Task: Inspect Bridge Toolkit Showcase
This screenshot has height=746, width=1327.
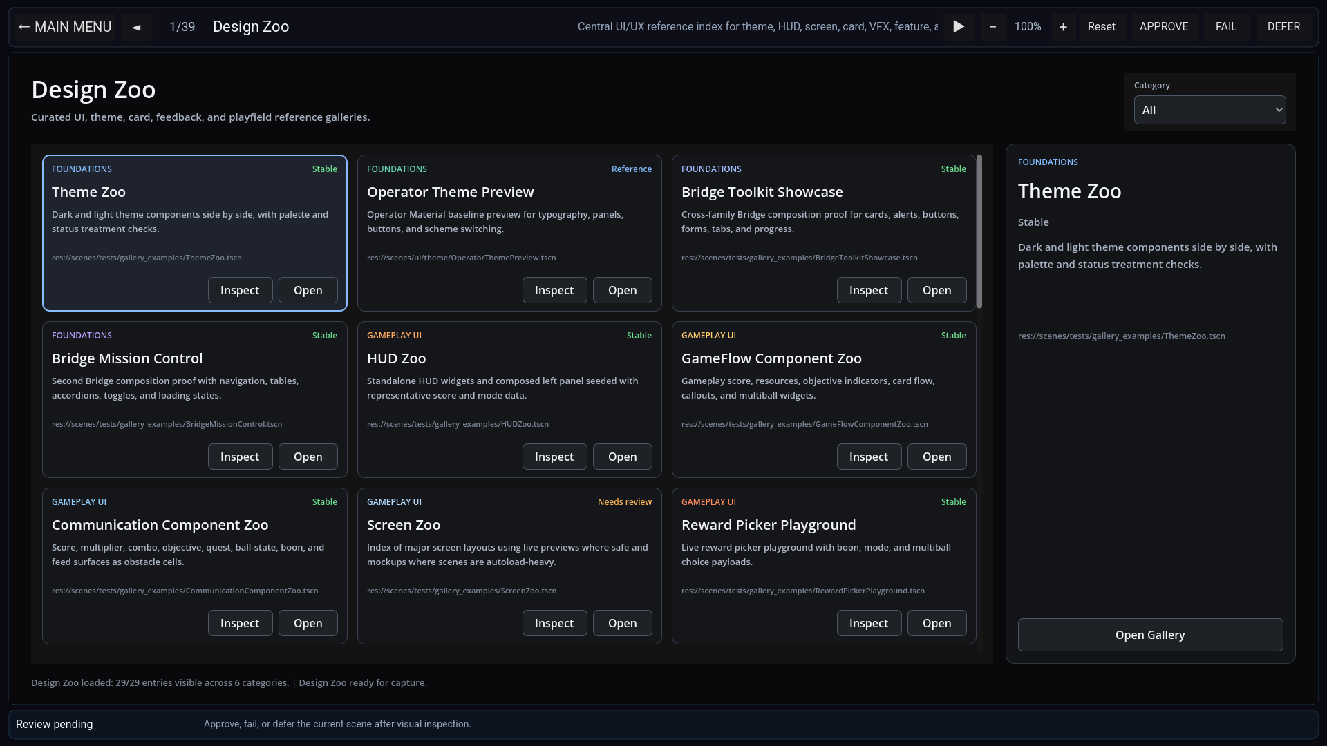Action: tap(869, 290)
